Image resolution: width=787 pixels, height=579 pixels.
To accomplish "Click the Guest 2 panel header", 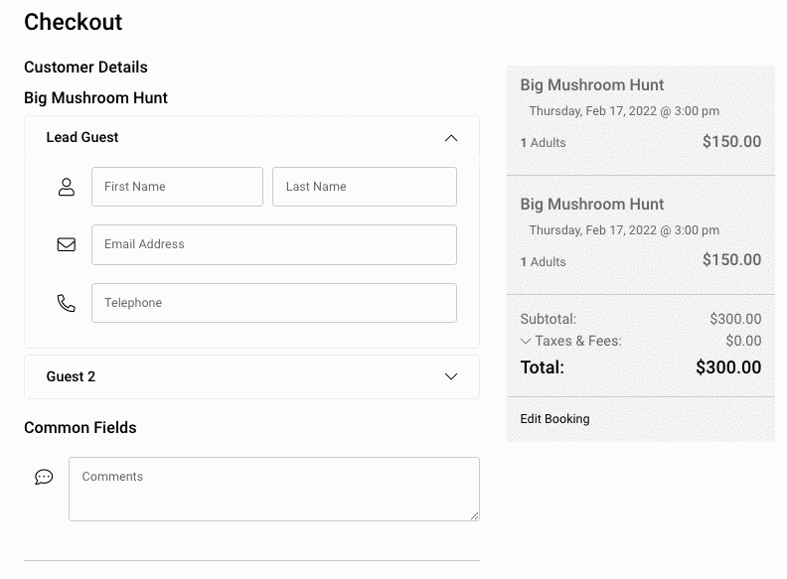I will pos(252,376).
